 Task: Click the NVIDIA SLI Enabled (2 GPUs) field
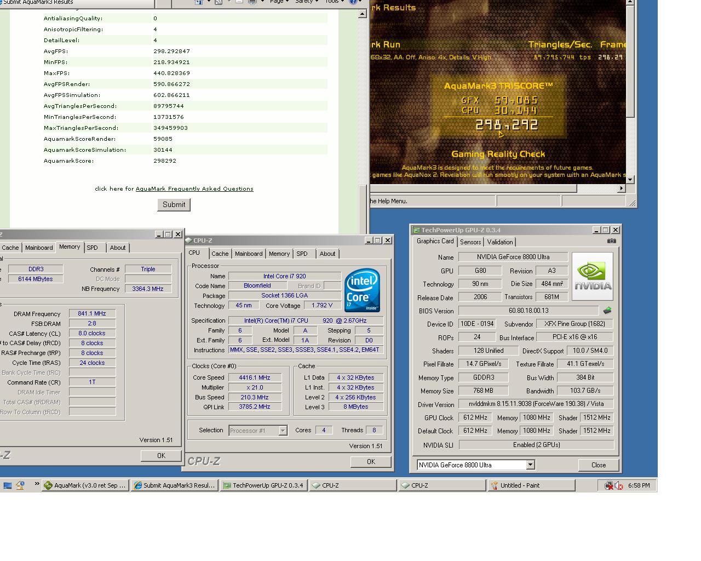point(536,445)
